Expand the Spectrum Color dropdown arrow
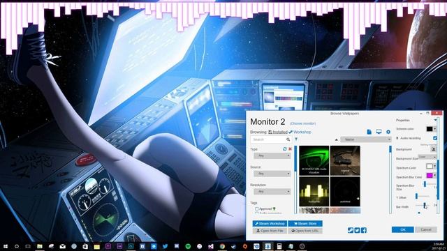Image resolution: width=447 pixels, height=251 pixels. [x=434, y=166]
